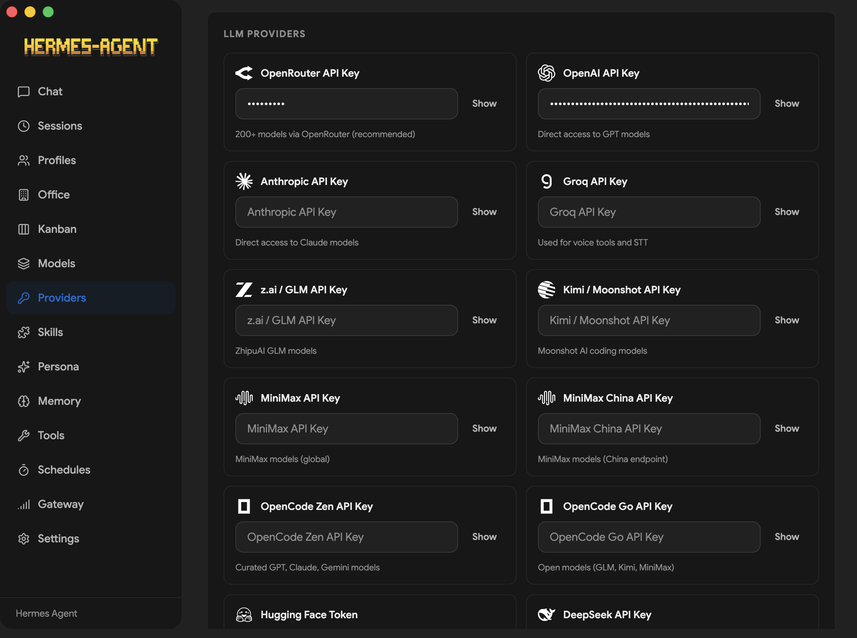
Task: Reveal the MiniMax API key
Action: (x=485, y=428)
